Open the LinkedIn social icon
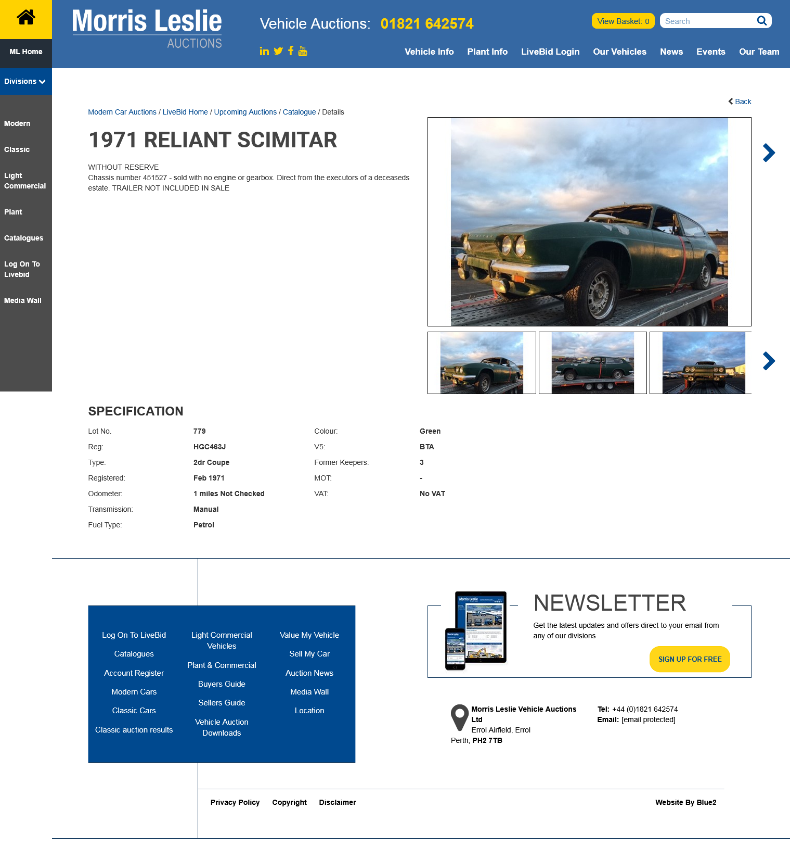Screen dimensions: 790x846 (264, 51)
